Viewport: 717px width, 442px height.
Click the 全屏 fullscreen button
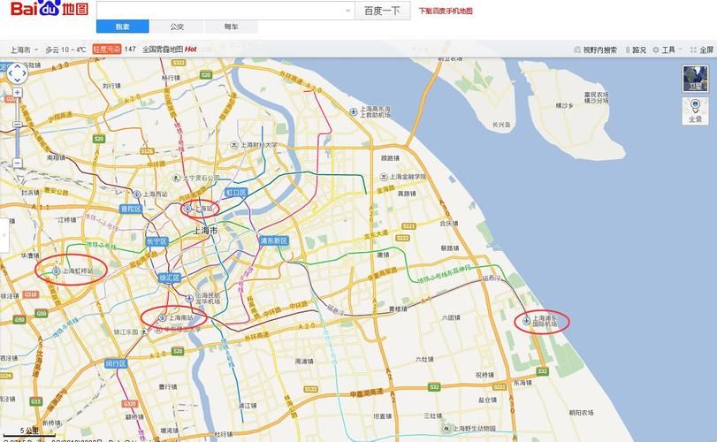tap(702, 50)
